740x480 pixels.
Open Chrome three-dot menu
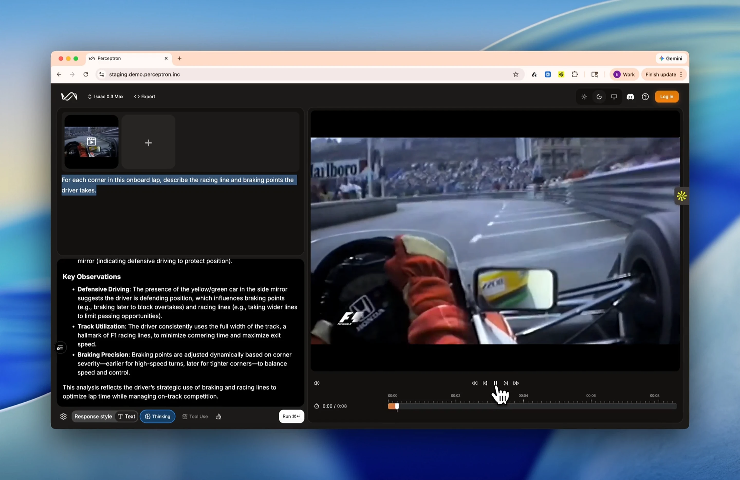pyautogui.click(x=681, y=74)
